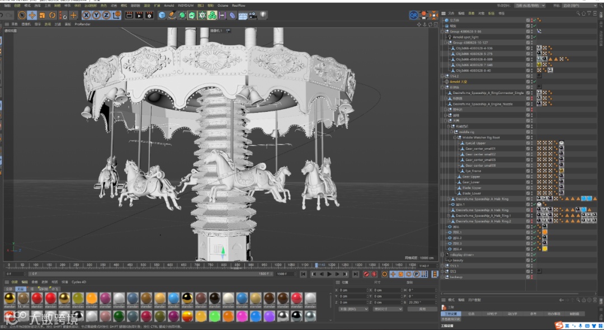604x330 pixels.
Task: Click the Edit Render Settings icon
Action: (149, 15)
